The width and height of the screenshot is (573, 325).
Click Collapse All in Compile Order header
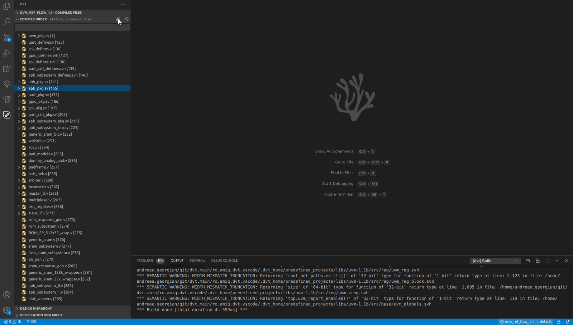(126, 19)
